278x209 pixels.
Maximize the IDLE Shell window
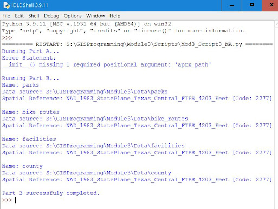[x=252, y=5]
